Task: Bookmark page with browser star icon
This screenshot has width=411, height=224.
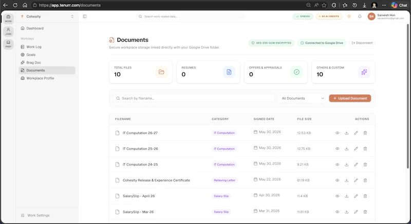Action: 324,5
